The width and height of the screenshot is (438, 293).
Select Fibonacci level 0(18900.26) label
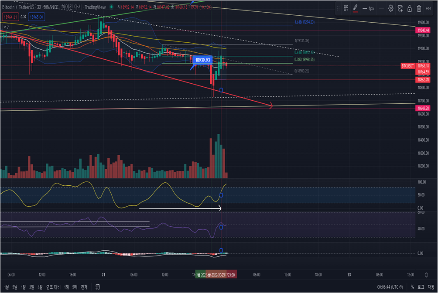pos(302,71)
